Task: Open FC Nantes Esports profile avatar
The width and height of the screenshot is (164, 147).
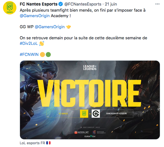Action: 10,8
